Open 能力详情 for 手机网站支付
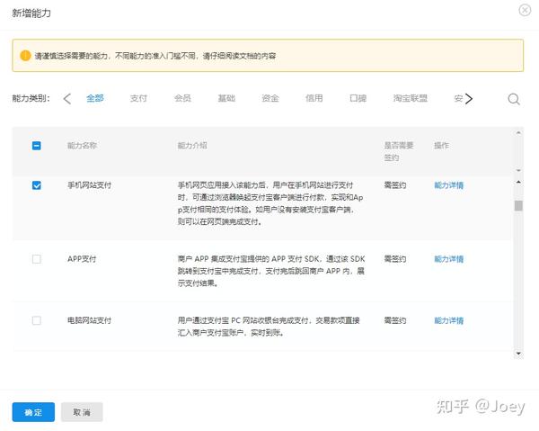 (448, 185)
